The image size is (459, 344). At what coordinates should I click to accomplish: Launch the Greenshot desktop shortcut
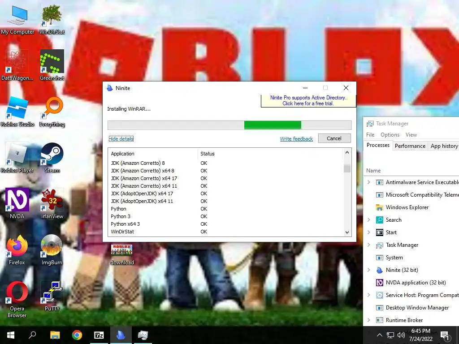(x=52, y=65)
